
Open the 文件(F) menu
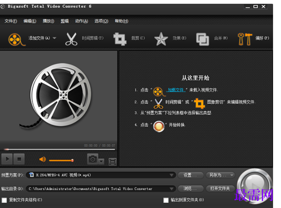point(11,21)
